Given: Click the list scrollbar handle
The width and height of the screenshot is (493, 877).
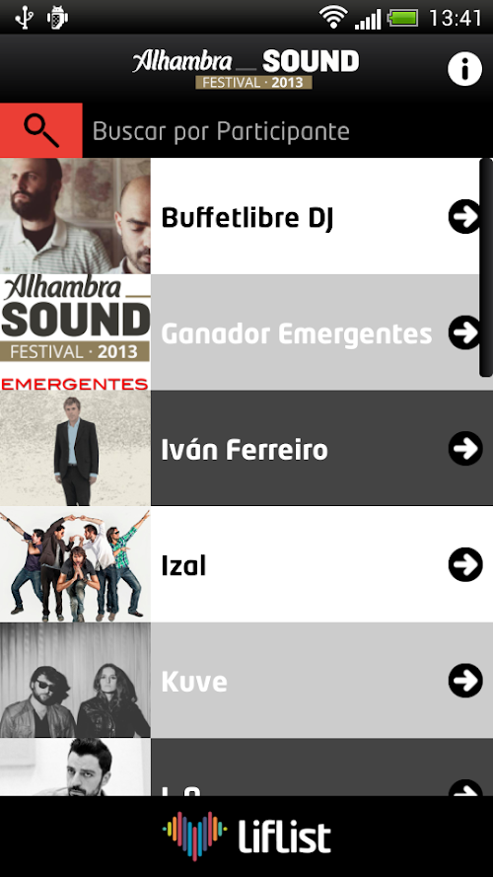Looking at the screenshot, I should click(486, 267).
